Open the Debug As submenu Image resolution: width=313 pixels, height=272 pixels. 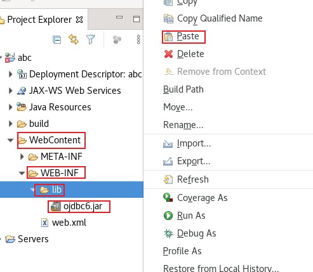tap(197, 233)
